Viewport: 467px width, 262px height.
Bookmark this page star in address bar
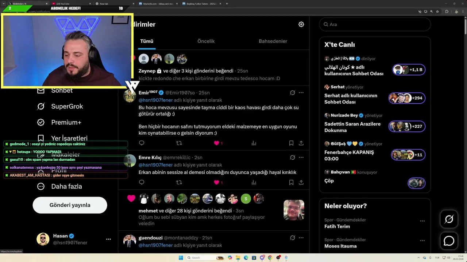[x=437, y=11]
